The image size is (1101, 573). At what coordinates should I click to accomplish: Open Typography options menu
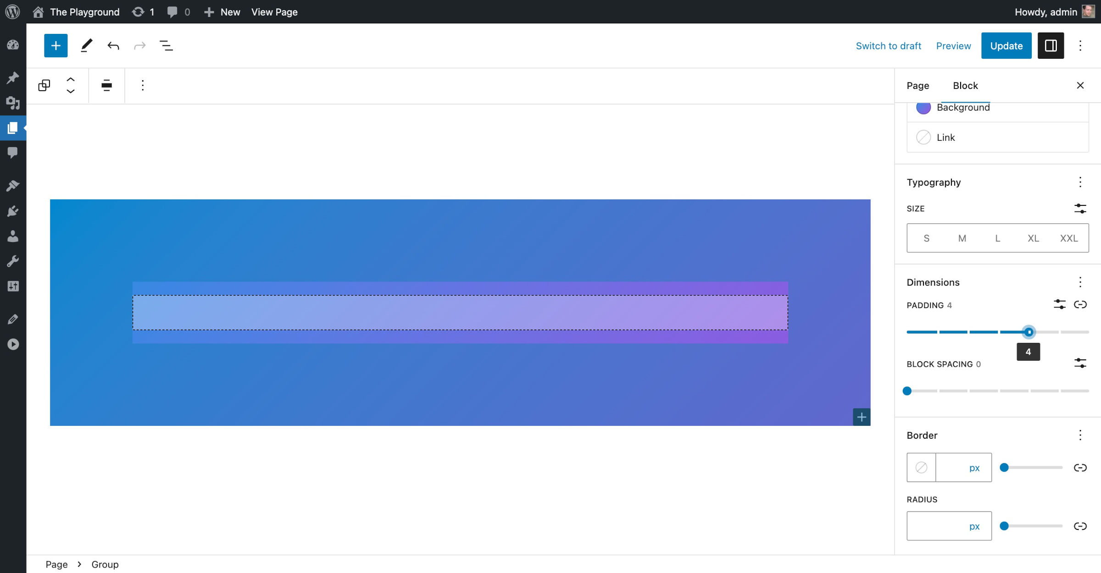coord(1080,182)
